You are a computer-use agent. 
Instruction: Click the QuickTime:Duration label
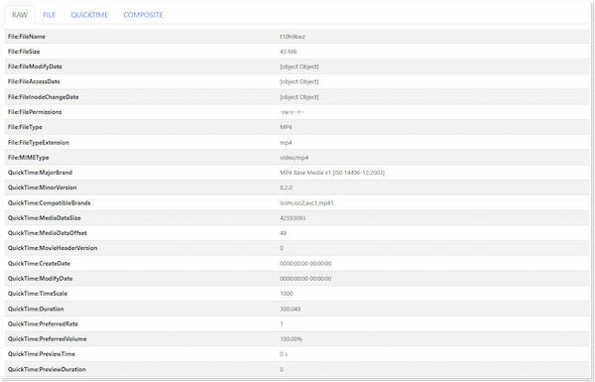pyautogui.click(x=36, y=309)
